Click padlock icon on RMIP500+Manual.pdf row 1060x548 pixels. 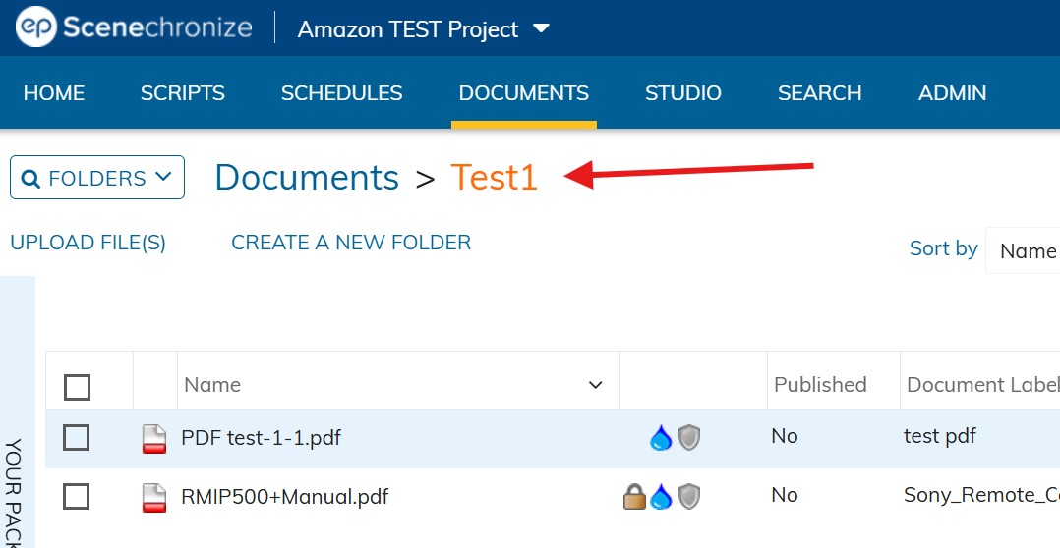[634, 497]
